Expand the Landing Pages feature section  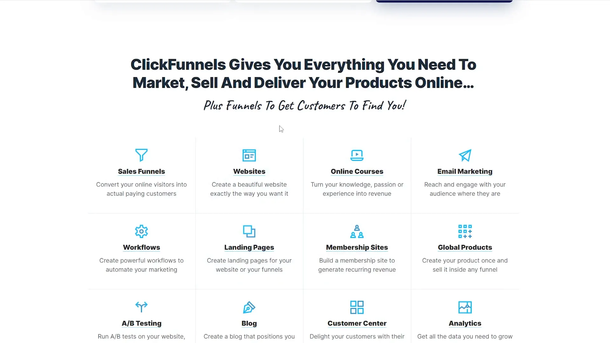pos(249,247)
